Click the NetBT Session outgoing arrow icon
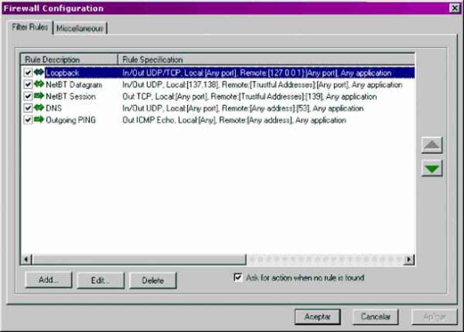This screenshot has height=332, width=464. [x=39, y=96]
